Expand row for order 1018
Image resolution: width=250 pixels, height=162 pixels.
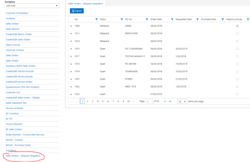pyautogui.click(x=71, y=64)
